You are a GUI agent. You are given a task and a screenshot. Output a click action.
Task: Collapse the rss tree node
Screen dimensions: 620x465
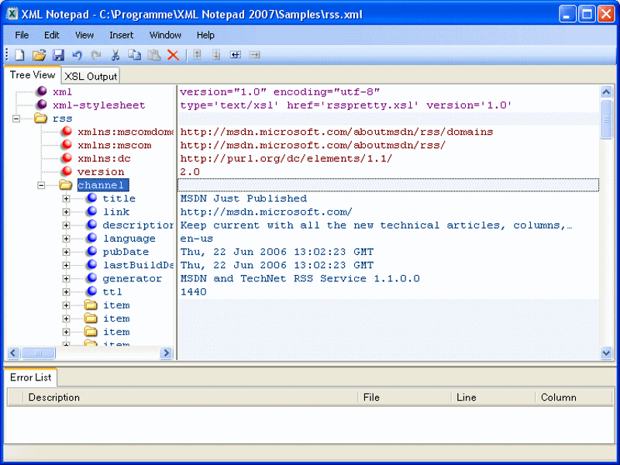17,118
